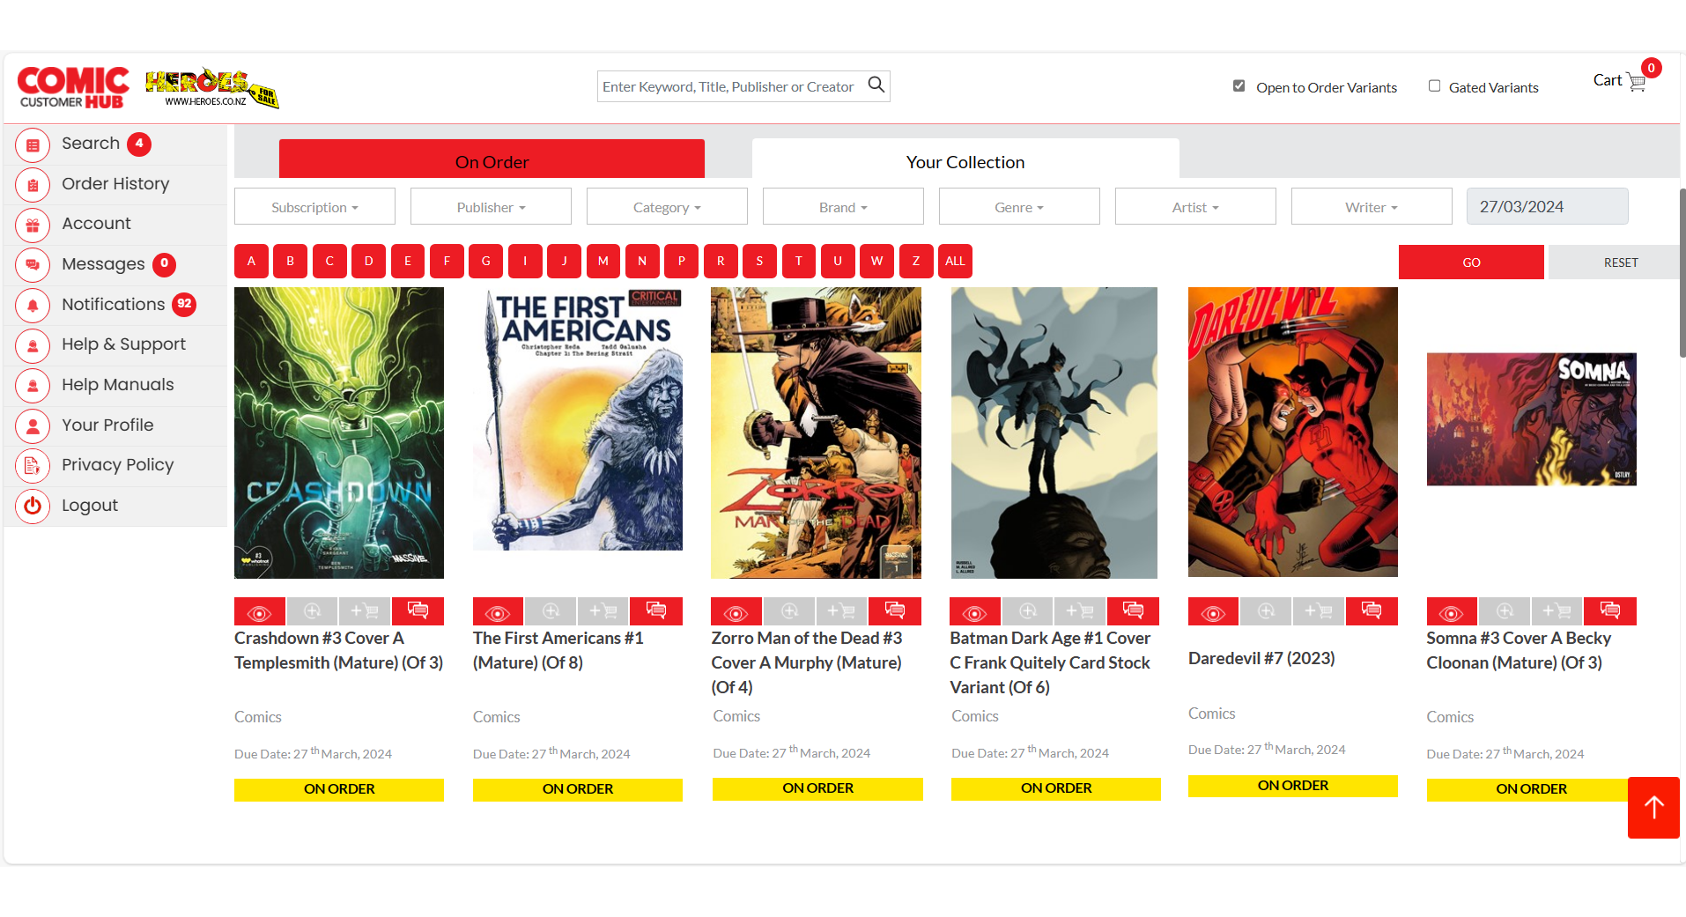Open the Daredevil #7 cover thumbnail
The height and width of the screenshot is (917, 1686).
(1292, 432)
